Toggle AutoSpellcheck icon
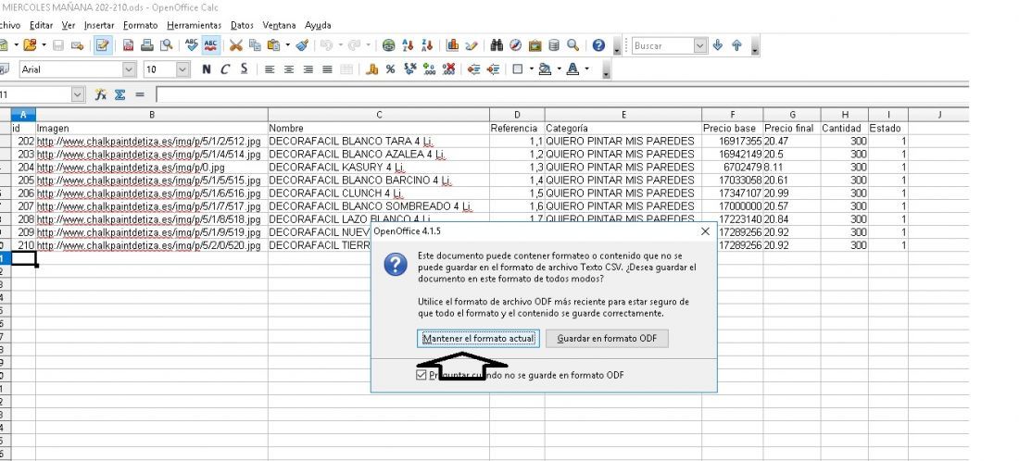 tap(211, 45)
